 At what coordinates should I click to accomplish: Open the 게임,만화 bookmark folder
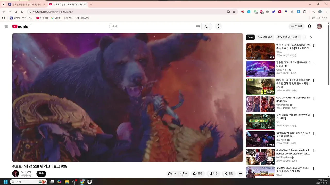point(82,18)
